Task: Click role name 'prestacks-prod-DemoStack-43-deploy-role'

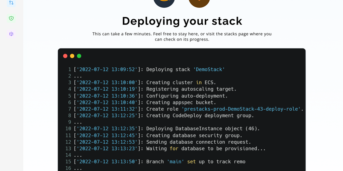Action: 241,109
